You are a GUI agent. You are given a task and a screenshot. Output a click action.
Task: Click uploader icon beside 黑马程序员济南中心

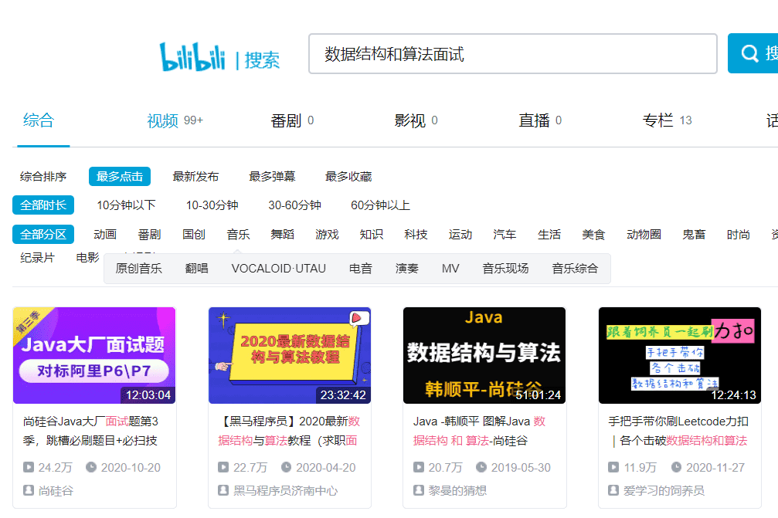223,490
